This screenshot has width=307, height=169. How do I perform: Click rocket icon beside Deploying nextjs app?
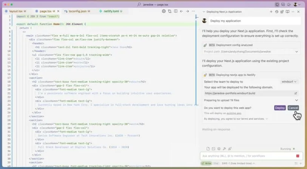(205, 75)
